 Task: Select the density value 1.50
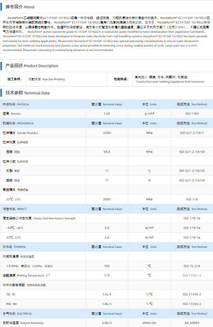(x=107, y=114)
